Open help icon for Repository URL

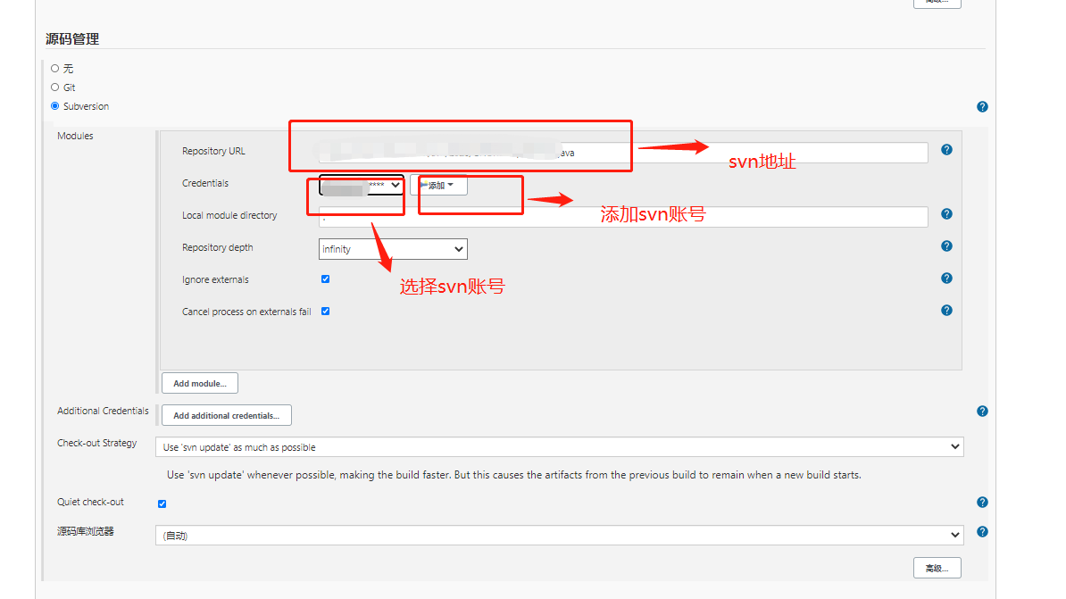click(946, 150)
